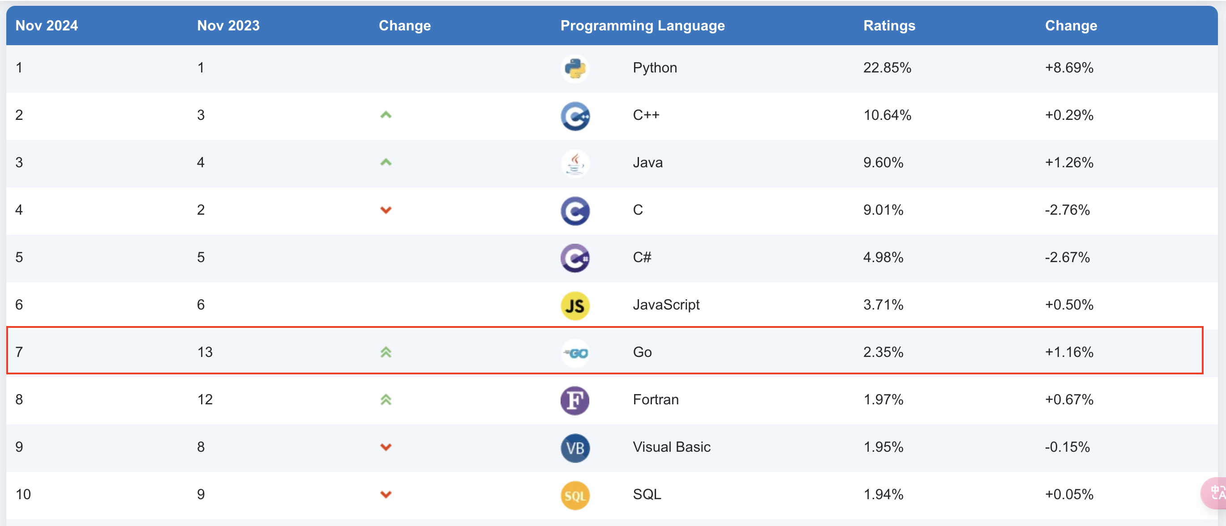Image resolution: width=1226 pixels, height=526 pixels.
Task: Click the Programming Language column header
Action: pyautogui.click(x=642, y=25)
